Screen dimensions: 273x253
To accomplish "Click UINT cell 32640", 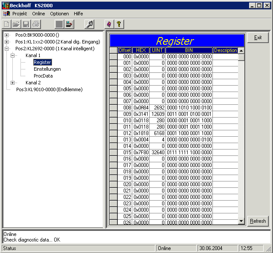I will (157, 152).
